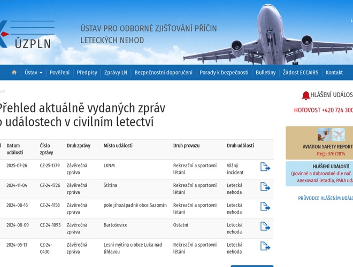Expand the Ústav dropdown menu

[x=33, y=73]
